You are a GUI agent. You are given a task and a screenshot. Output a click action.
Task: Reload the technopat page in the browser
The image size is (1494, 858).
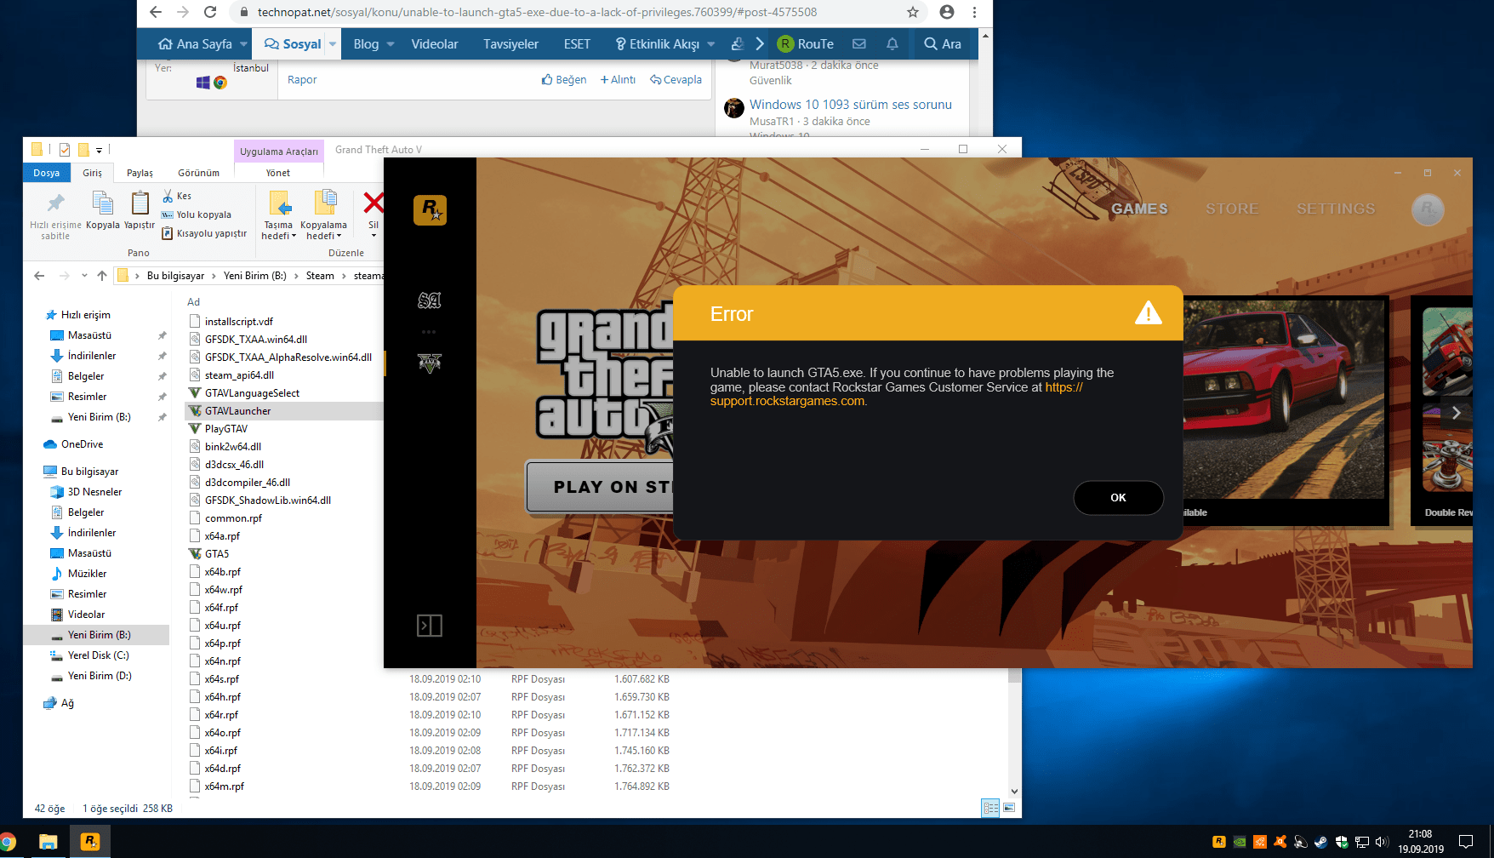(210, 12)
